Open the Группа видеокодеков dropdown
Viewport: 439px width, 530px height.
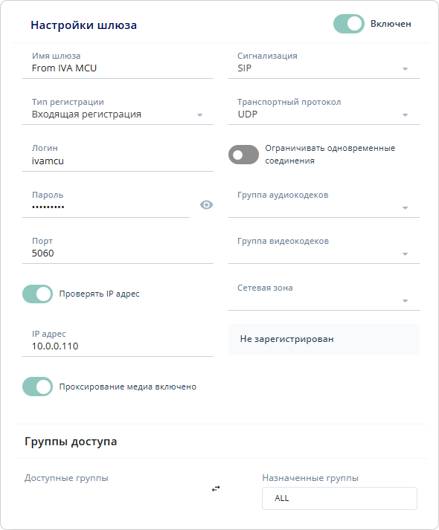(x=324, y=250)
